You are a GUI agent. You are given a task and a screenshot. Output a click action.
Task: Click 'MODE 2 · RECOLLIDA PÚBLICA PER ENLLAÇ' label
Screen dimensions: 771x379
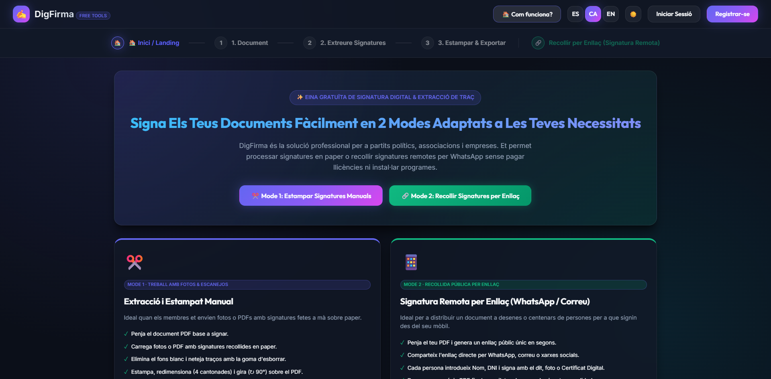click(524, 285)
